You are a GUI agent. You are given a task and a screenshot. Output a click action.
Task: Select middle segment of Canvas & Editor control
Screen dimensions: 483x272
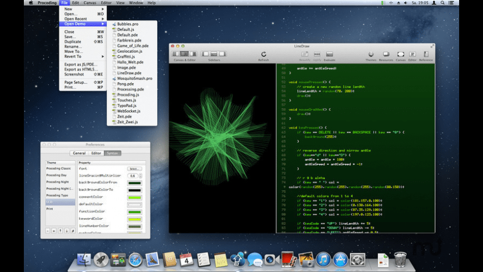184,54
